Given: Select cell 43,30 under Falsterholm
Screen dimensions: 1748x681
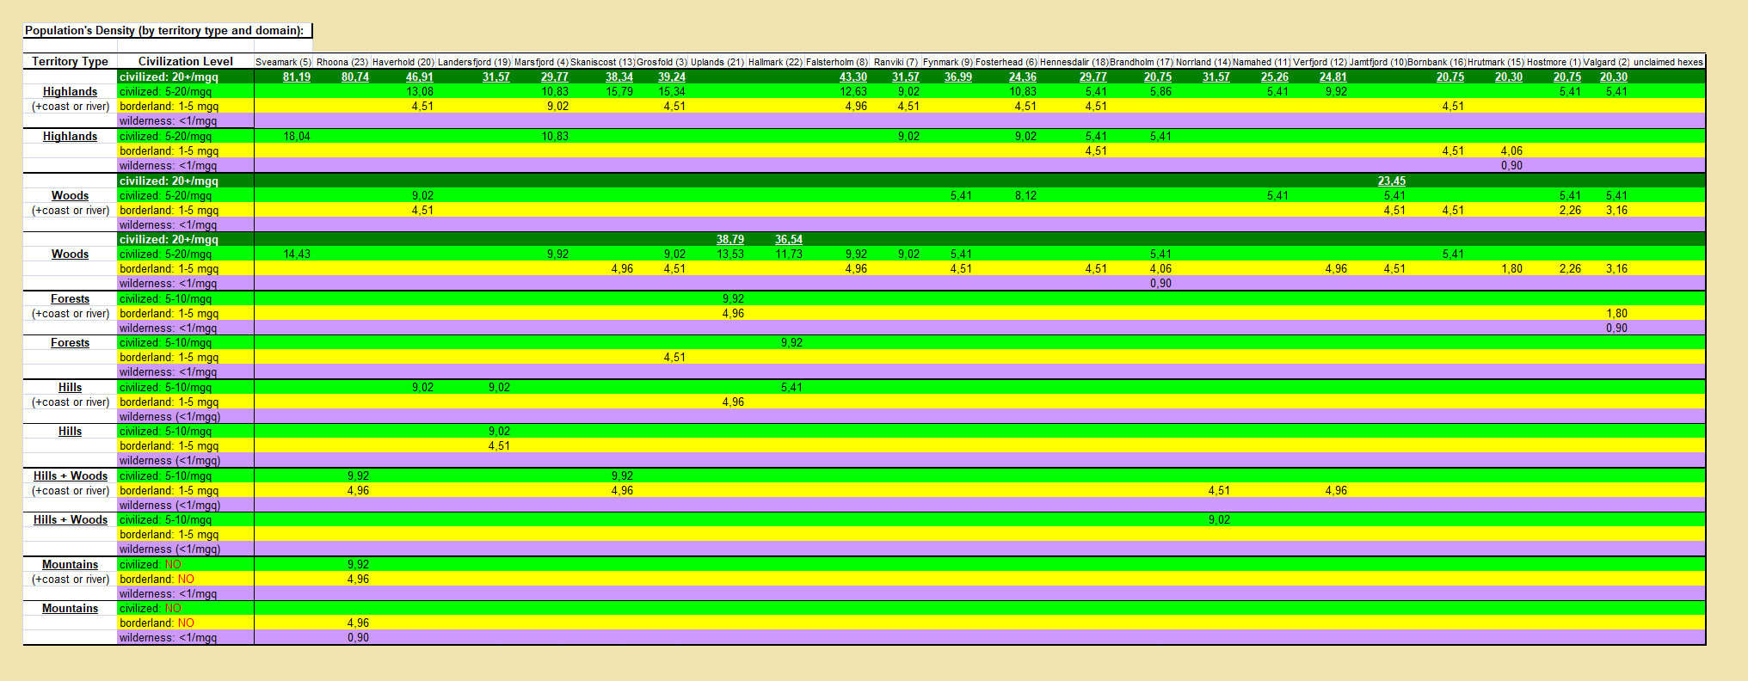Looking at the screenshot, I should pyautogui.click(x=853, y=77).
